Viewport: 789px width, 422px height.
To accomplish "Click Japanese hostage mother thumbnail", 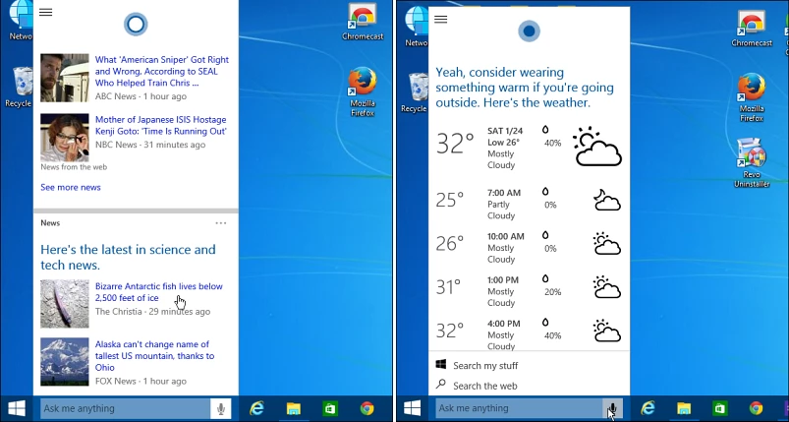I will point(65,138).
